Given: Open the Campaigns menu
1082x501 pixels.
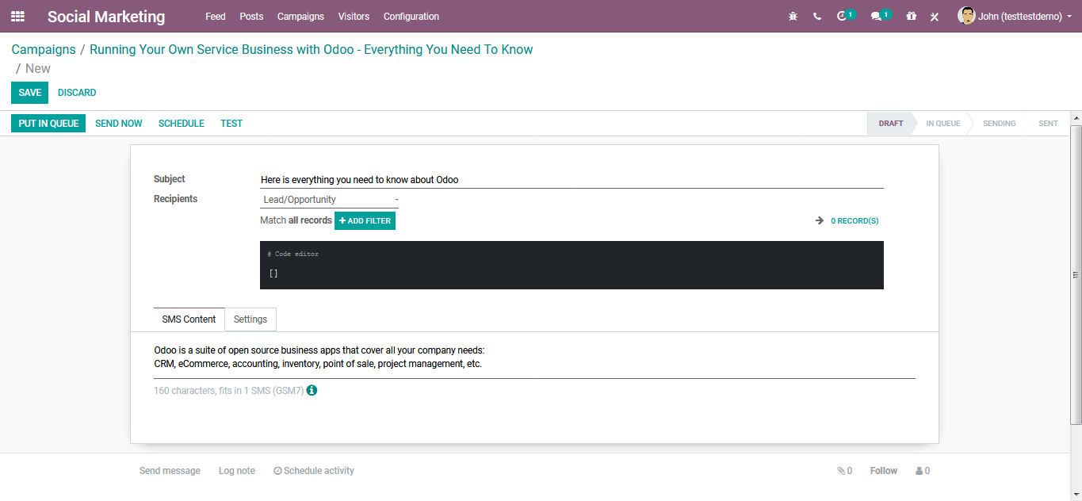Looking at the screenshot, I should click(x=300, y=17).
